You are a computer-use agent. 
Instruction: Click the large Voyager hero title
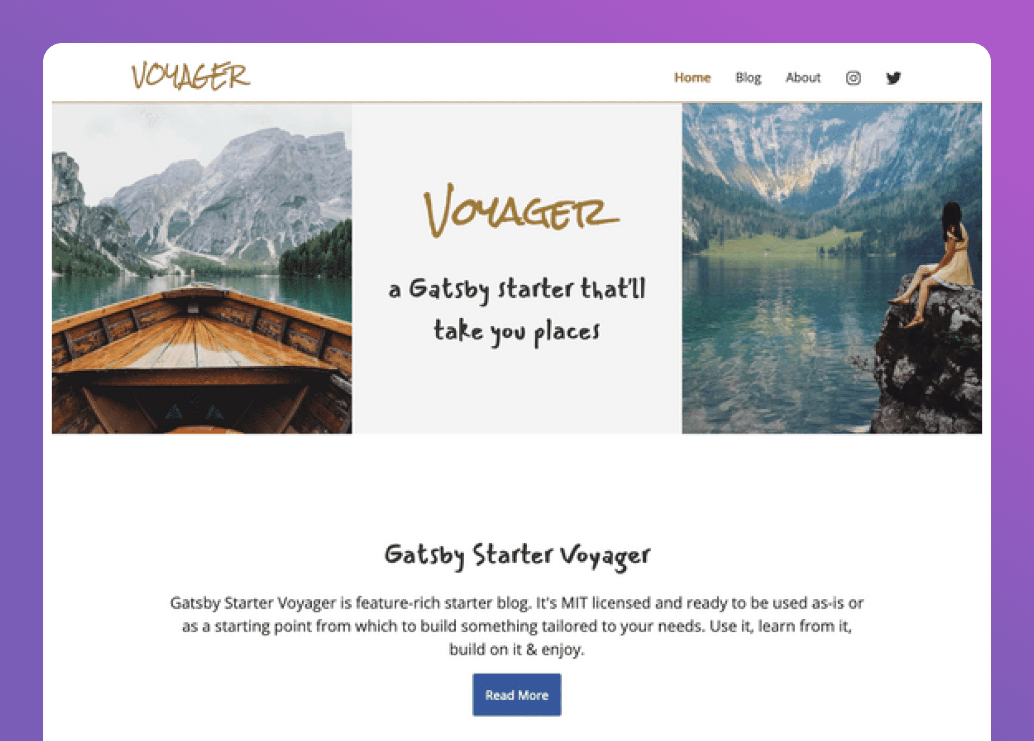pyautogui.click(x=521, y=210)
